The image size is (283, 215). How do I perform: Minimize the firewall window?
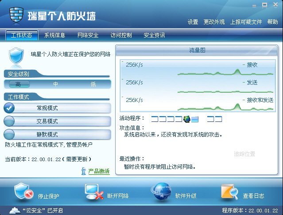254,6
